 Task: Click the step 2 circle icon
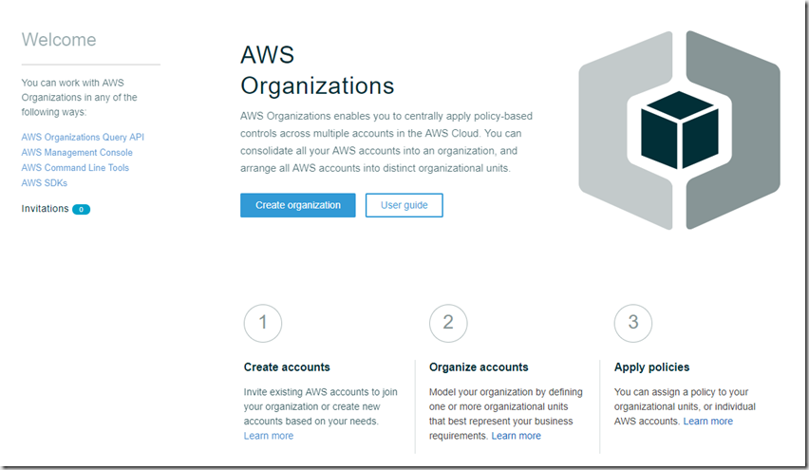point(448,323)
